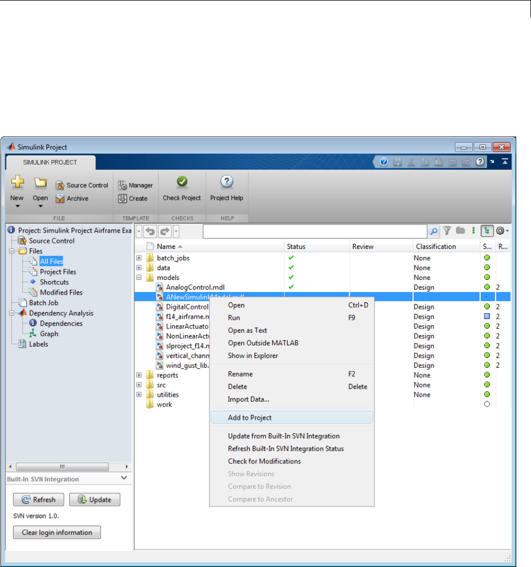The width and height of the screenshot is (531, 567).
Task: Minimize the toolstrip with the top-right arrow
Action: tap(505, 162)
